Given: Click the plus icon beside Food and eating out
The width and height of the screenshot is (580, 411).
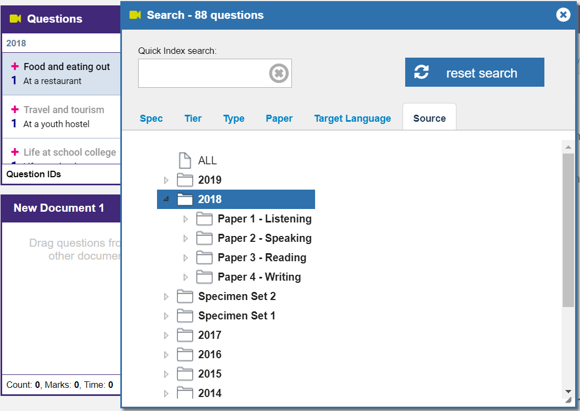Looking at the screenshot, I should coord(15,67).
